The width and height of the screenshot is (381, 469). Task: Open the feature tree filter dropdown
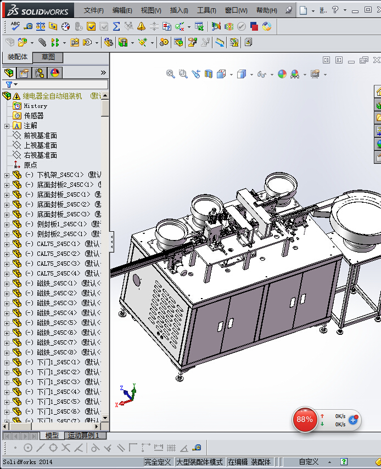[x=12, y=84]
